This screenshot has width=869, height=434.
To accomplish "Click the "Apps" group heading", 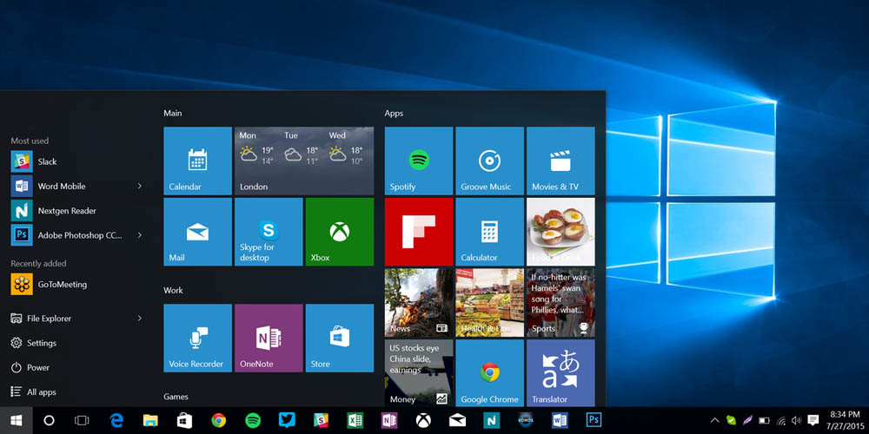I will coord(394,114).
